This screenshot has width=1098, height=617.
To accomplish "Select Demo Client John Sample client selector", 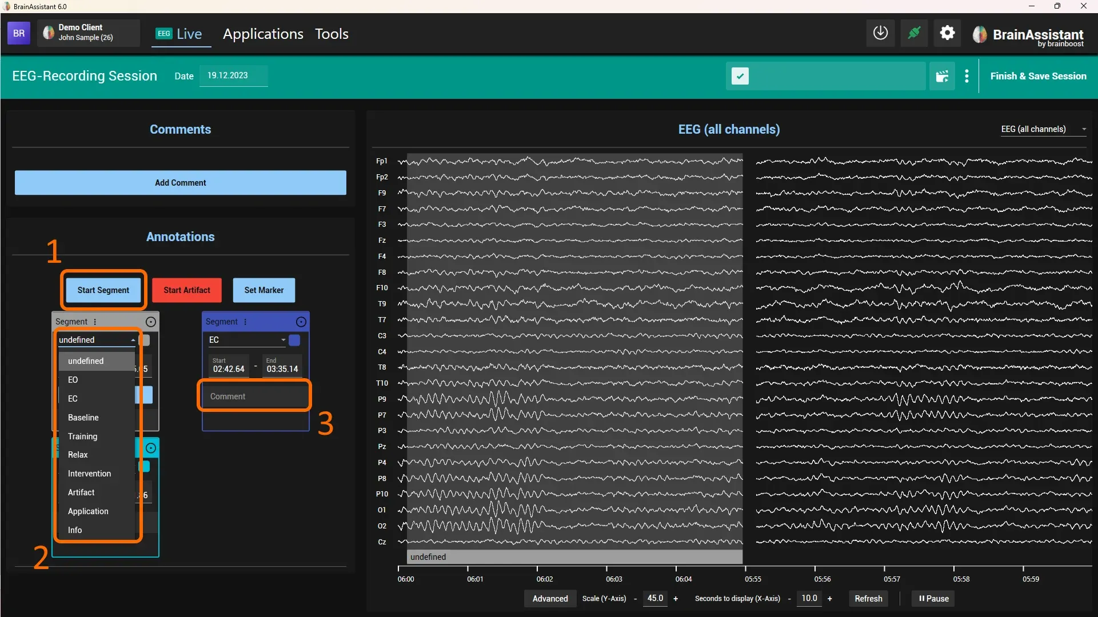I will (89, 33).
